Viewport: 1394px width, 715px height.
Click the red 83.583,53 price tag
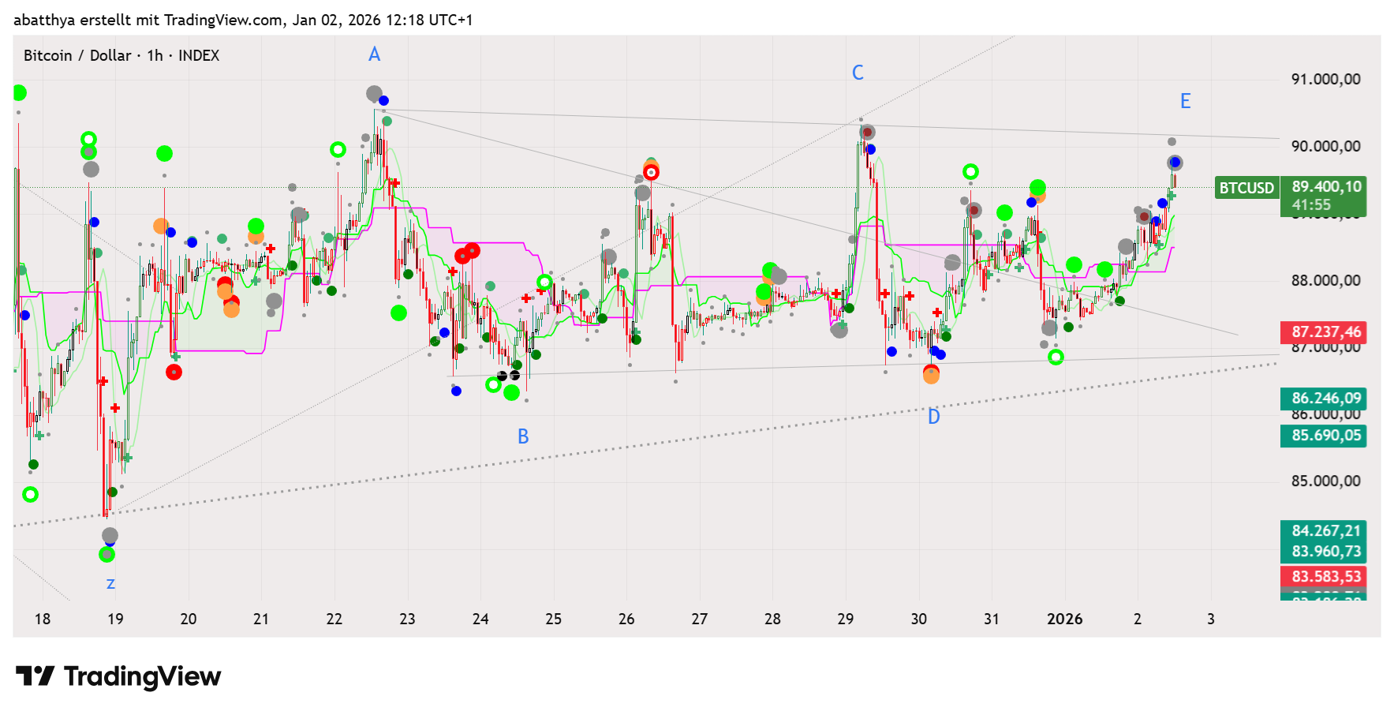click(x=1326, y=577)
